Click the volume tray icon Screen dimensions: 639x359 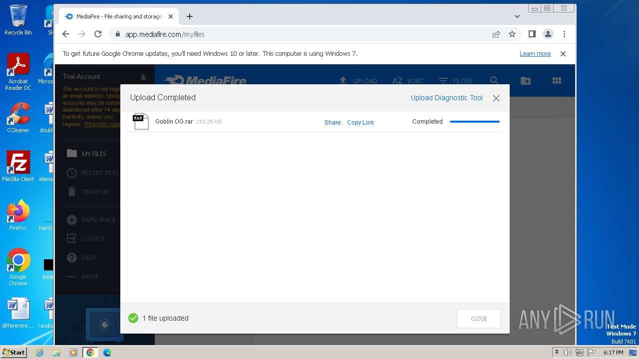[x=568, y=353]
